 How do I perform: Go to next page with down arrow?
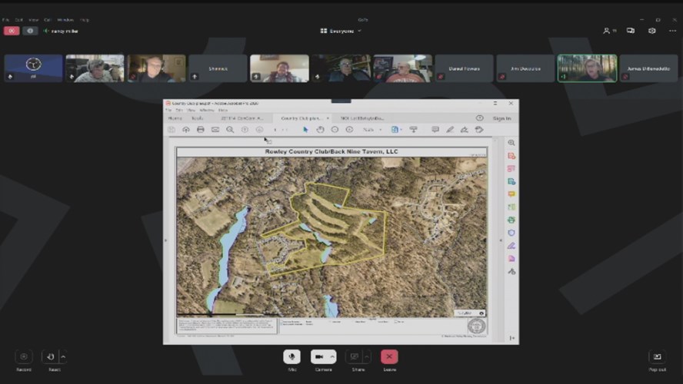[260, 130]
